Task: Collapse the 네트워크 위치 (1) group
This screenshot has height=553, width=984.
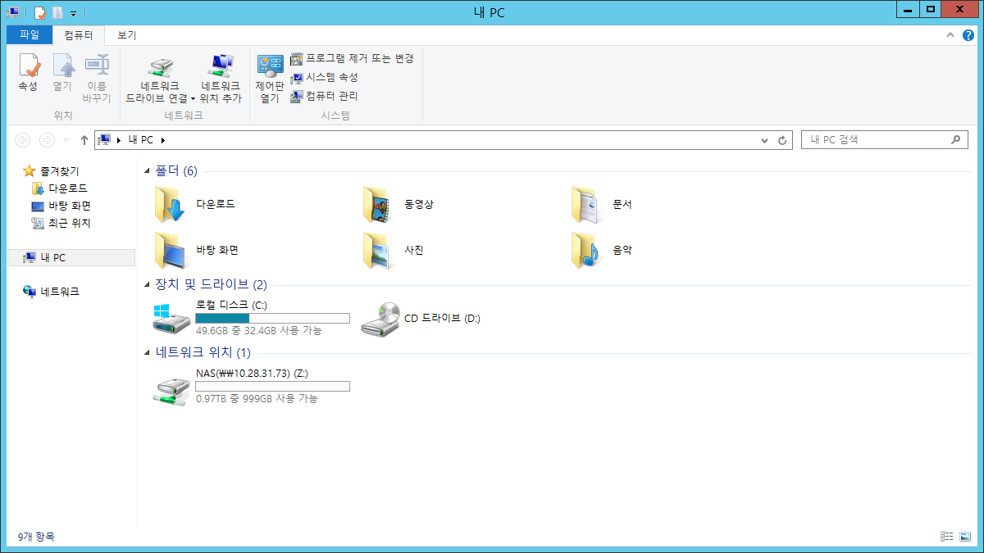Action: tap(148, 353)
